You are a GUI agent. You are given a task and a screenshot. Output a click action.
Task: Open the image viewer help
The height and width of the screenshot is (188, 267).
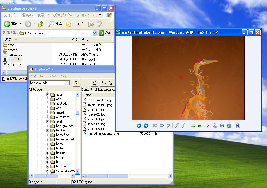click(238, 126)
